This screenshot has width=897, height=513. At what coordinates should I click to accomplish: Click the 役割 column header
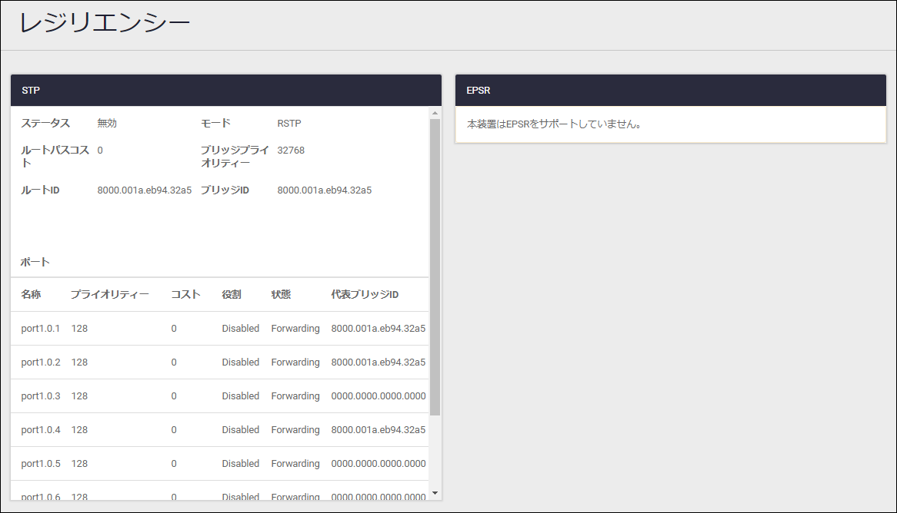coord(232,295)
